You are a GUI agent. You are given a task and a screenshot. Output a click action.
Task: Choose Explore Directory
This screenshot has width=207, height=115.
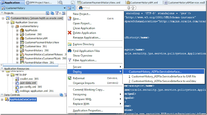(x=83, y=44)
